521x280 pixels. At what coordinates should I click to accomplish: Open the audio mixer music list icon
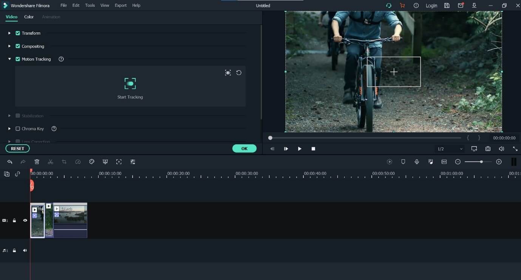(430, 162)
